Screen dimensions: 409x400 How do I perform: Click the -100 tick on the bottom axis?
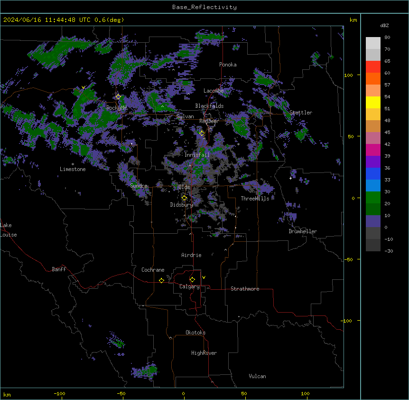coord(59,394)
